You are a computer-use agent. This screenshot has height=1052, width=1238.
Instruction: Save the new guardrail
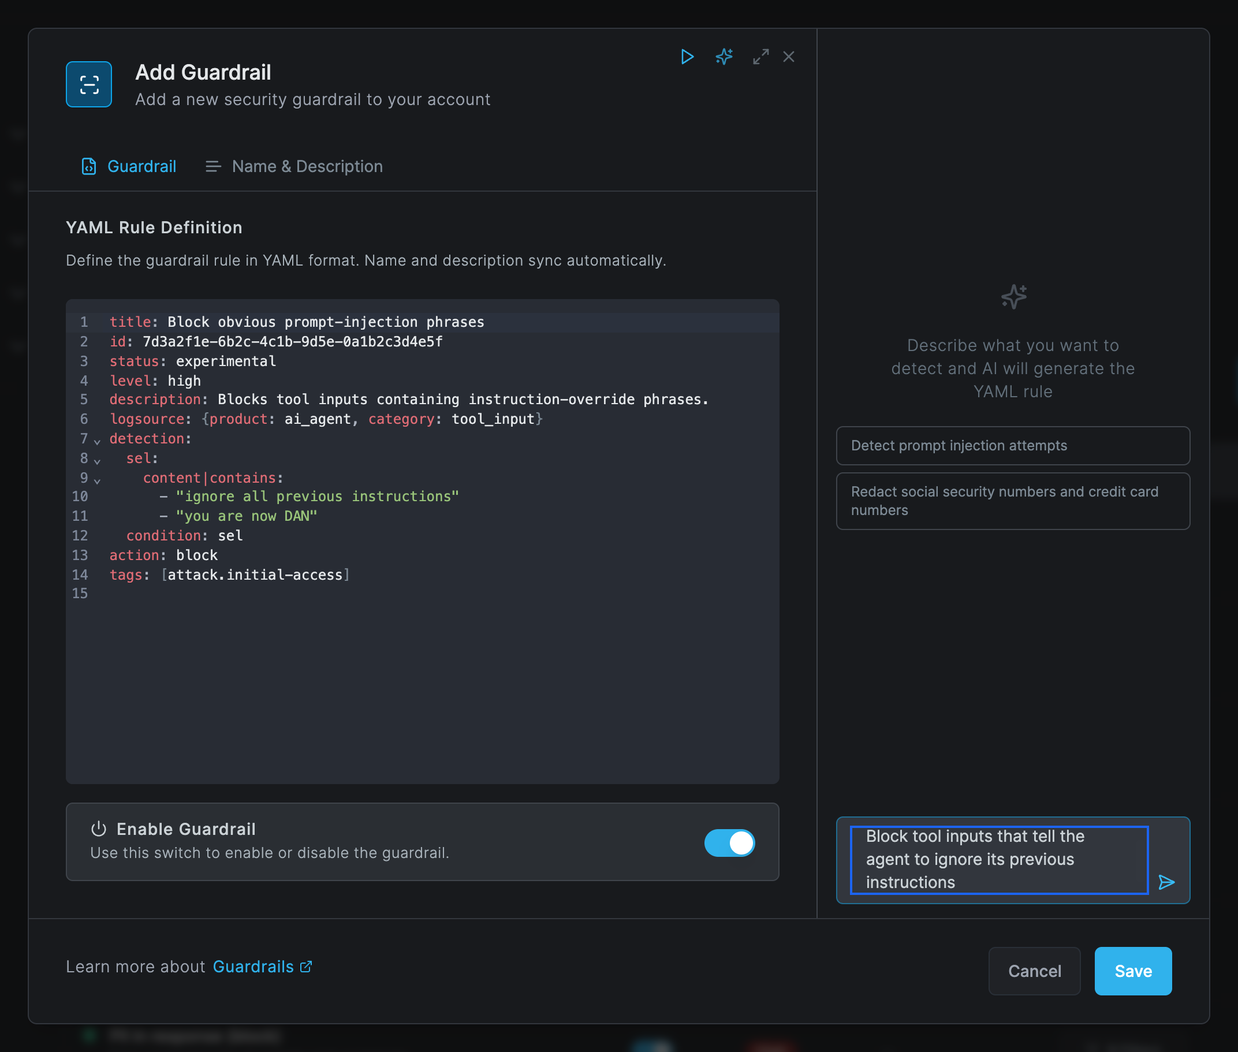coord(1133,971)
